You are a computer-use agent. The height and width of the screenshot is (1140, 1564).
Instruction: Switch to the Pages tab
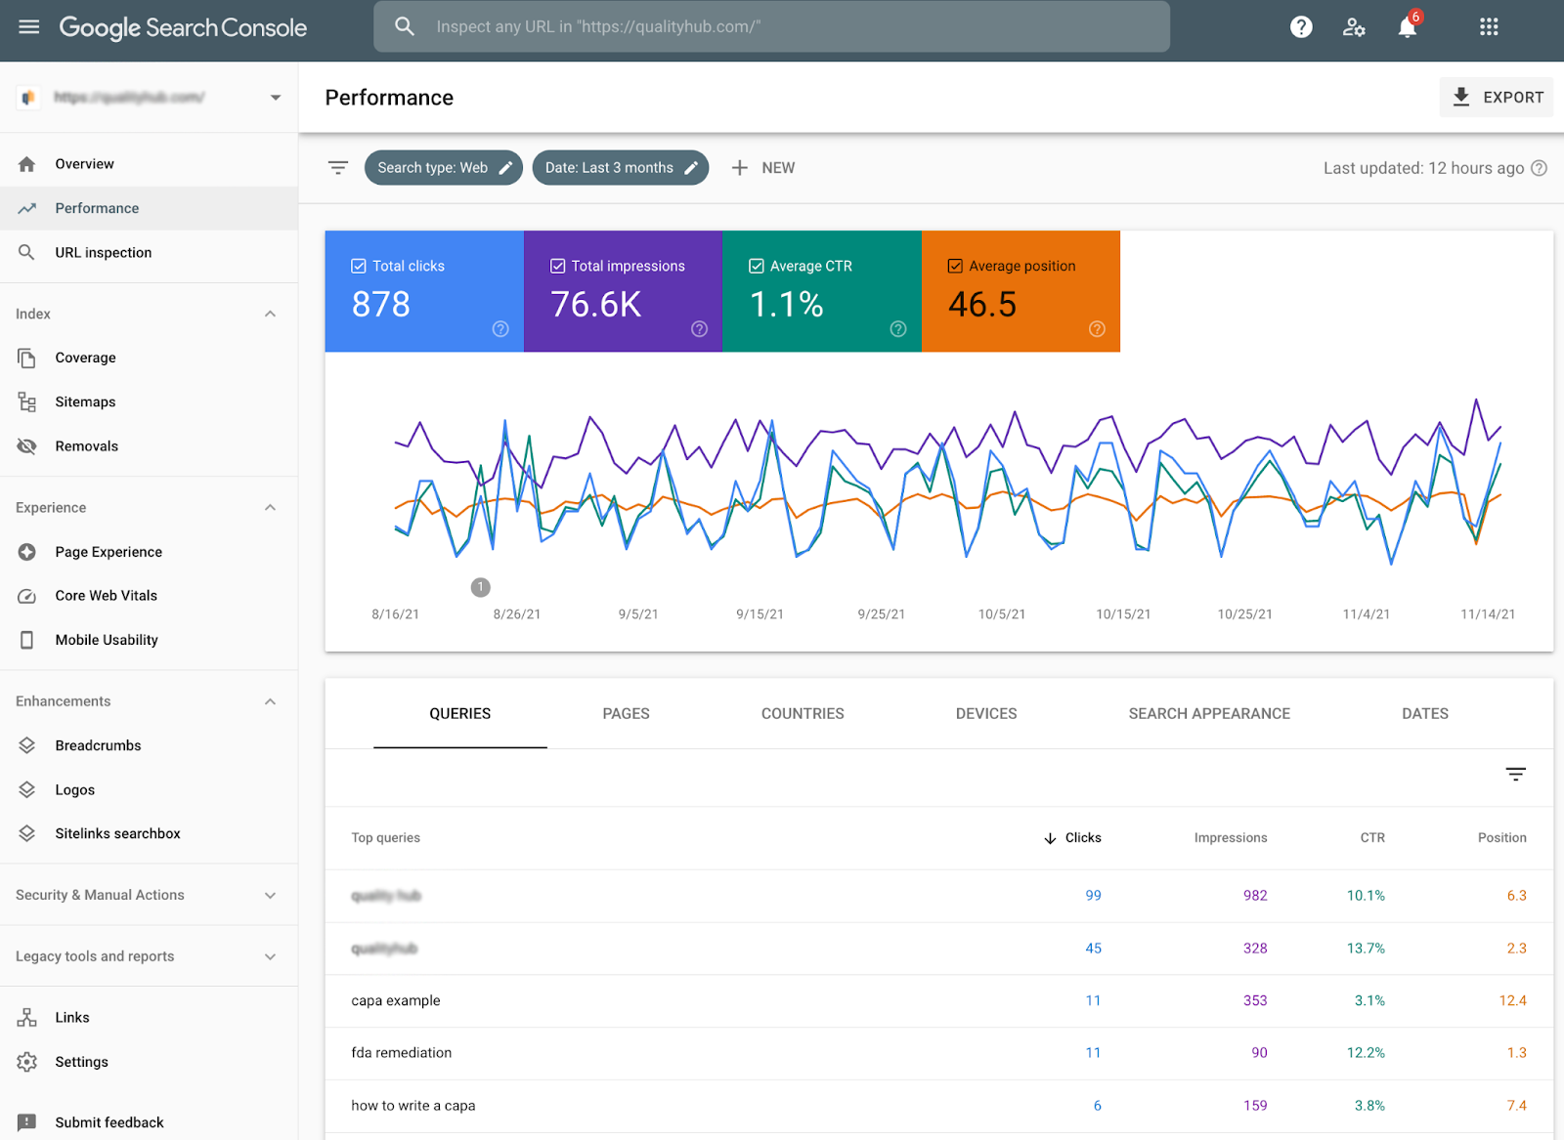(x=627, y=714)
